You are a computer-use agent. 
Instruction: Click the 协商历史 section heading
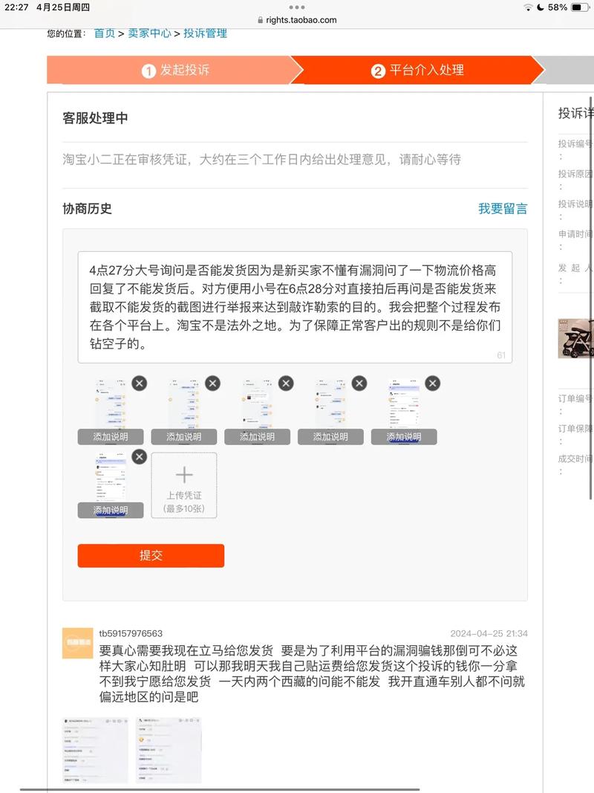coord(87,209)
